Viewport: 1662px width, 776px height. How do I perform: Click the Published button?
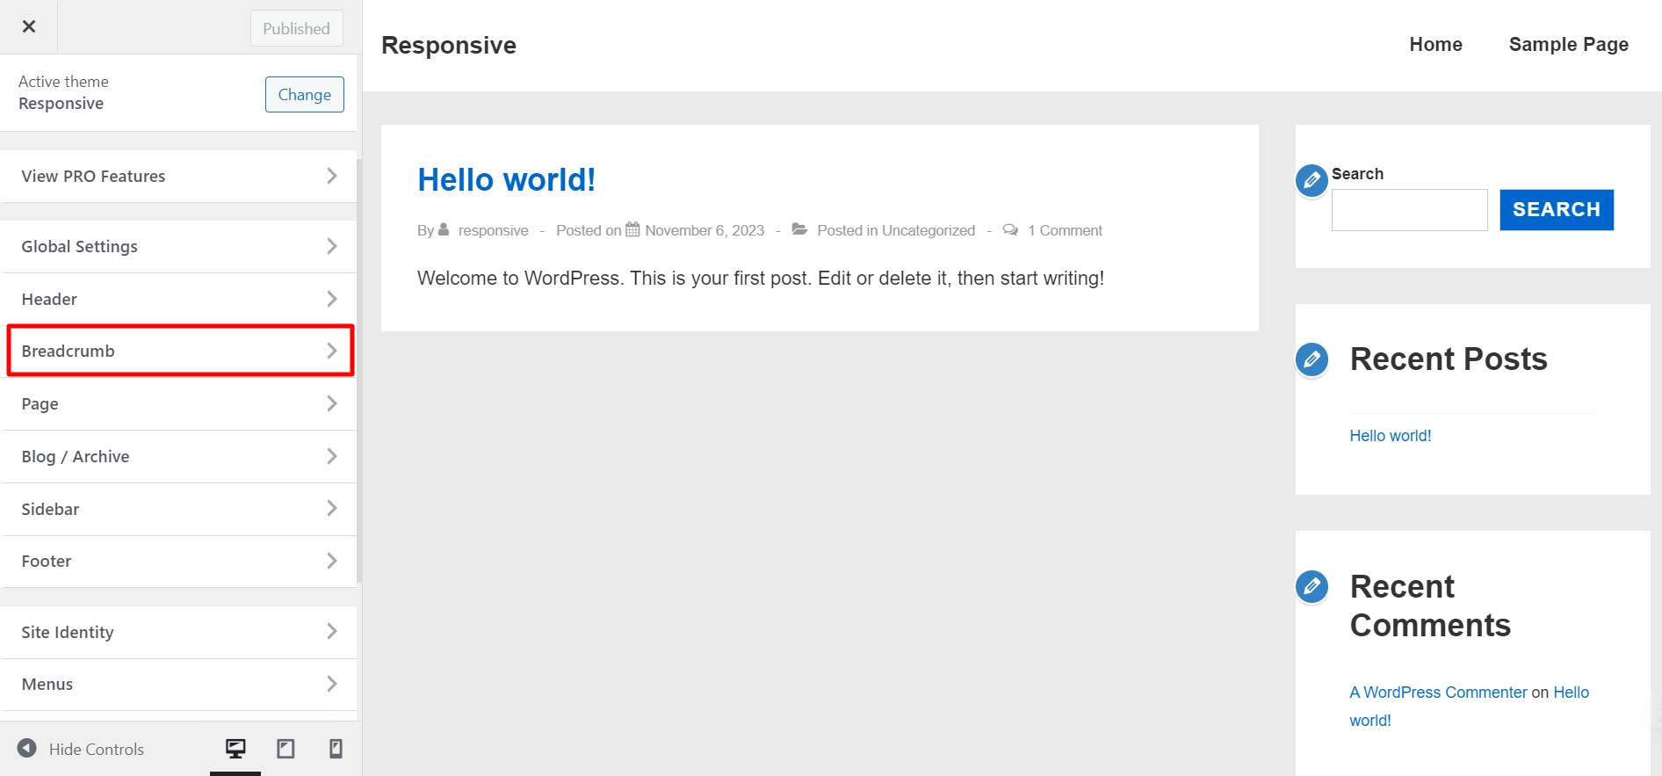click(x=296, y=28)
